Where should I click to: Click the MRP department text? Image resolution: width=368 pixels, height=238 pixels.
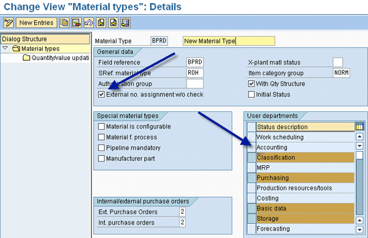pyautogui.click(x=263, y=168)
